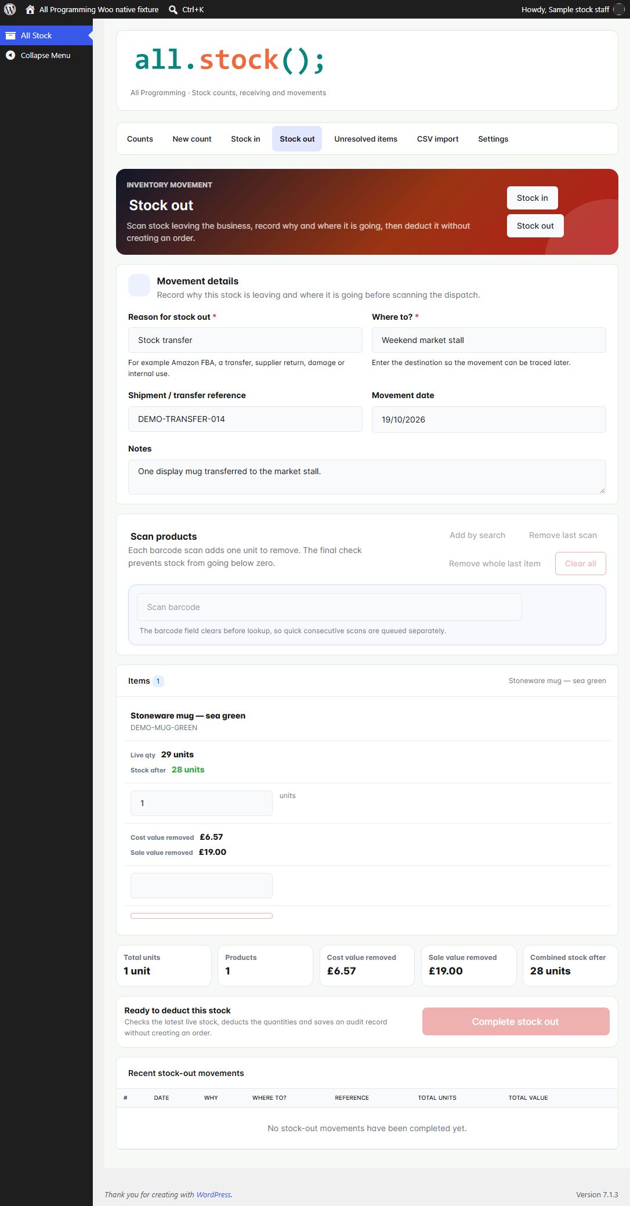
Task: Click Stock in button in banner
Action: [x=533, y=198]
